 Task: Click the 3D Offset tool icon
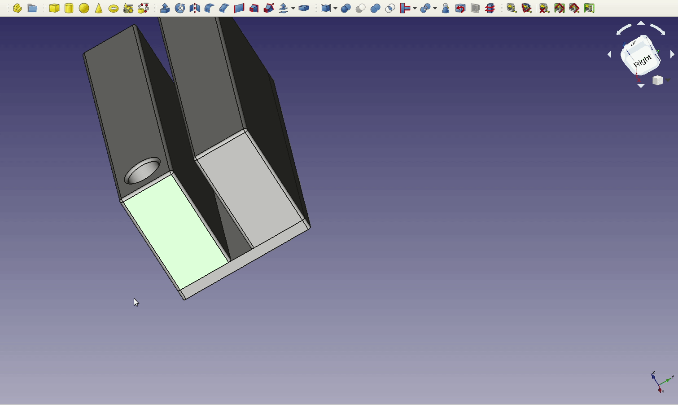click(x=284, y=8)
